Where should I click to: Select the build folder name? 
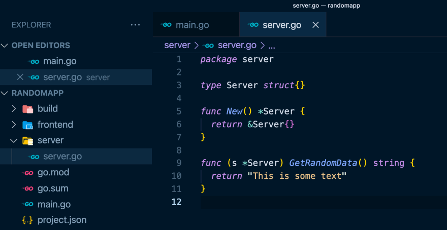click(x=48, y=108)
